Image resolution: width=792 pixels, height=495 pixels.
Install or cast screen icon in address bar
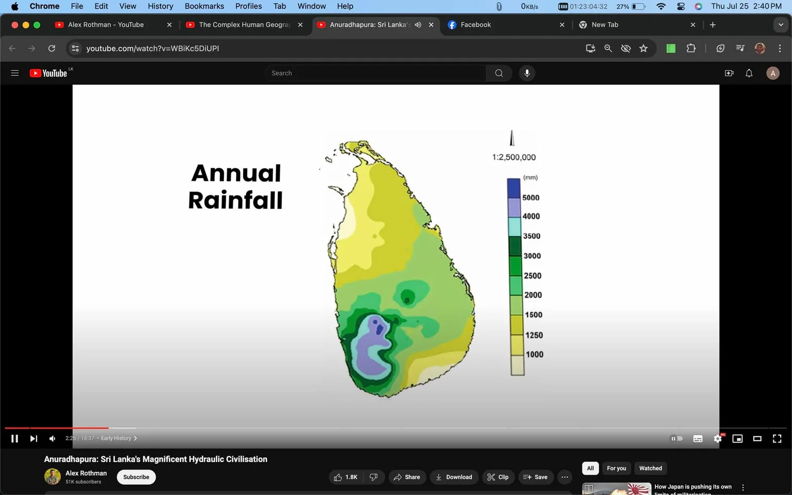coord(590,48)
